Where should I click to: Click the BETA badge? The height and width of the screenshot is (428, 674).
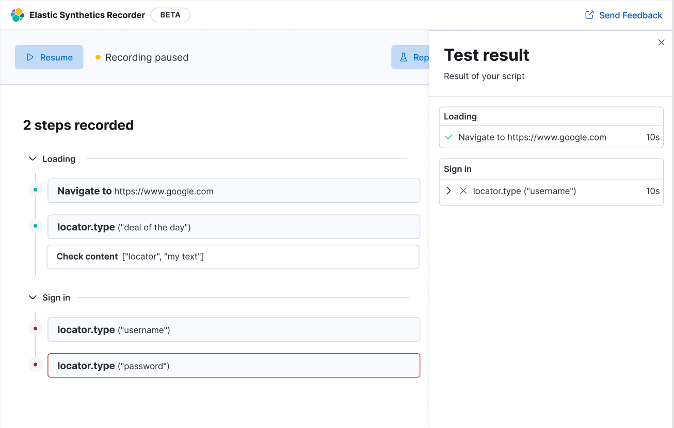[x=170, y=15]
